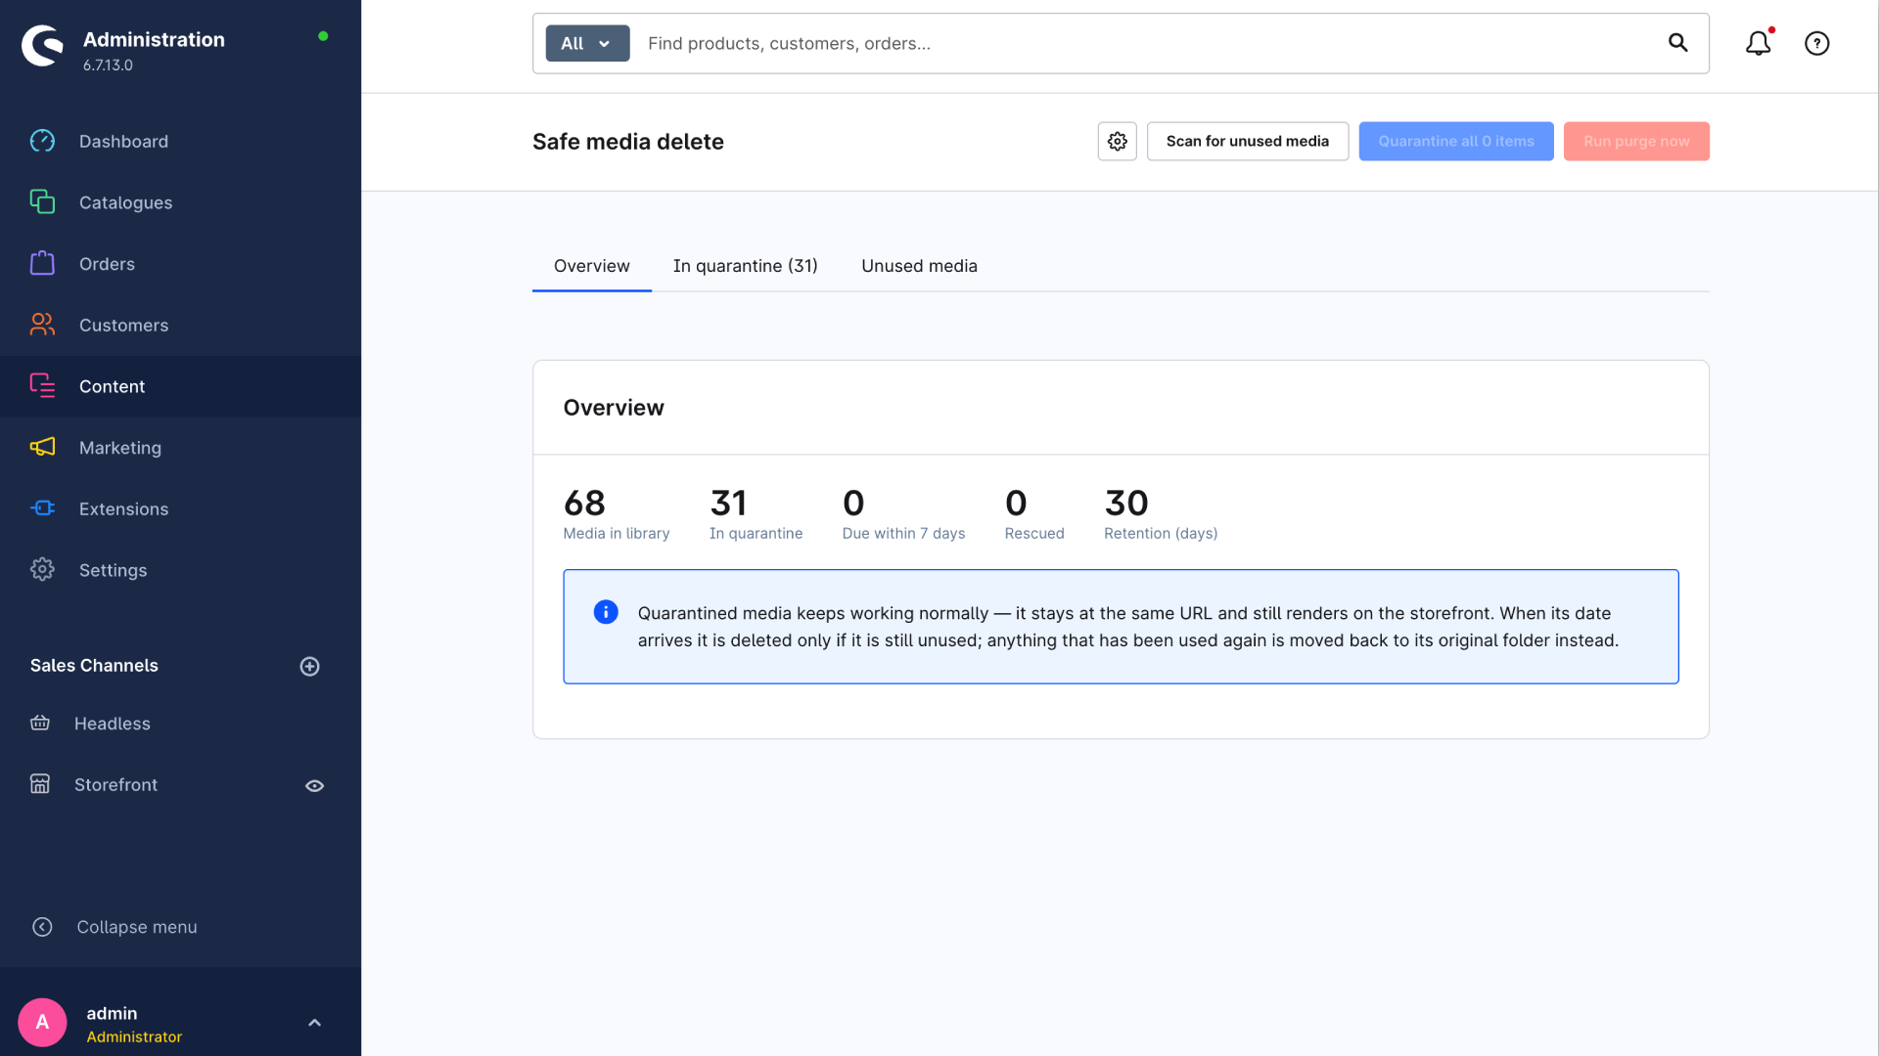Switch to the Overview tab
The width and height of the screenshot is (1879, 1056).
[591, 266]
